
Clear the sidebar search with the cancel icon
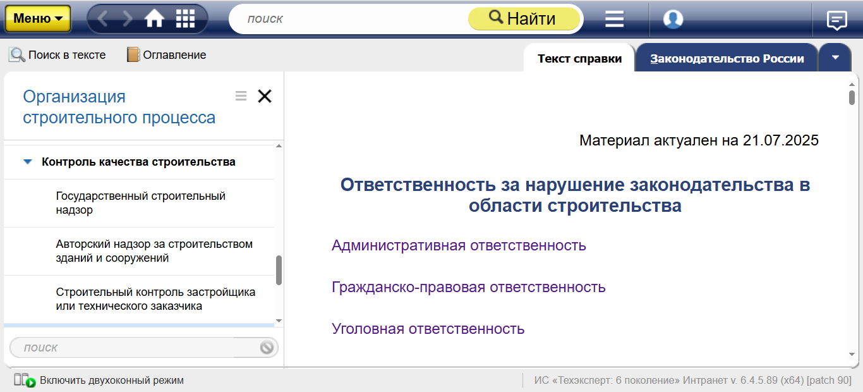(267, 347)
